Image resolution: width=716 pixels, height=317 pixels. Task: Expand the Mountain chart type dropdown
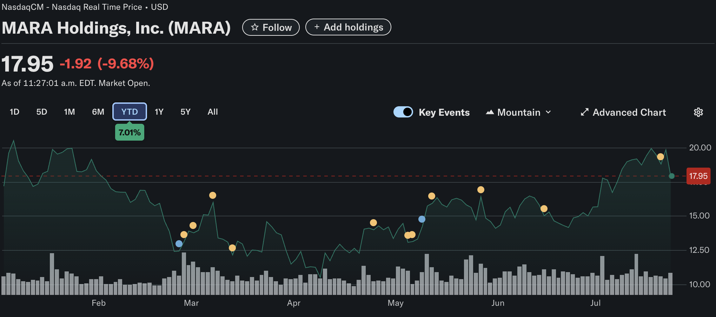(518, 112)
